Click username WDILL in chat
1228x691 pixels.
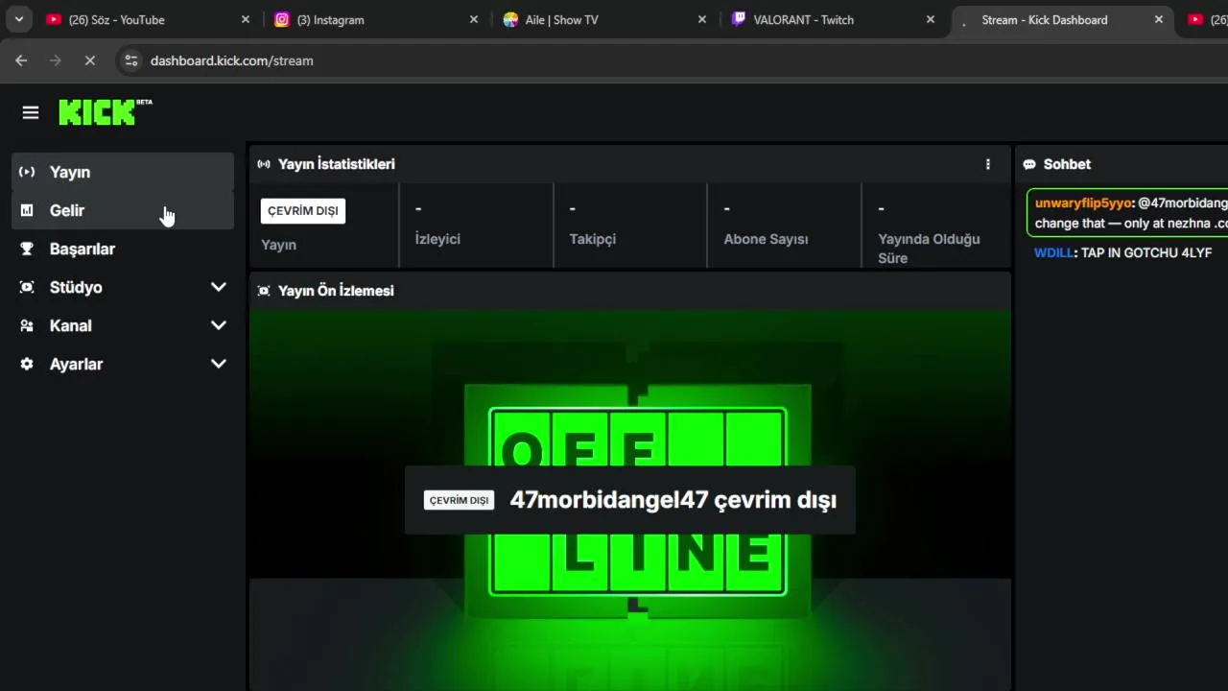coord(1053,252)
